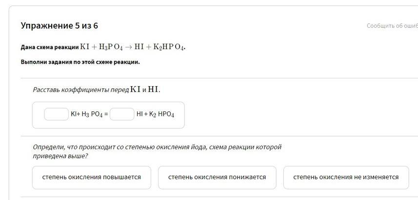418x200 pixels.
Task: Click the "Расставь коэффициенты перед" instruction
Action: [80, 90]
